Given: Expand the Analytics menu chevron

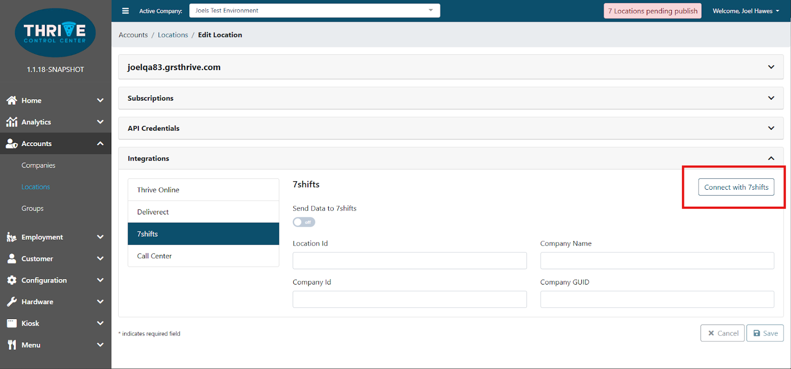Looking at the screenshot, I should tap(100, 122).
